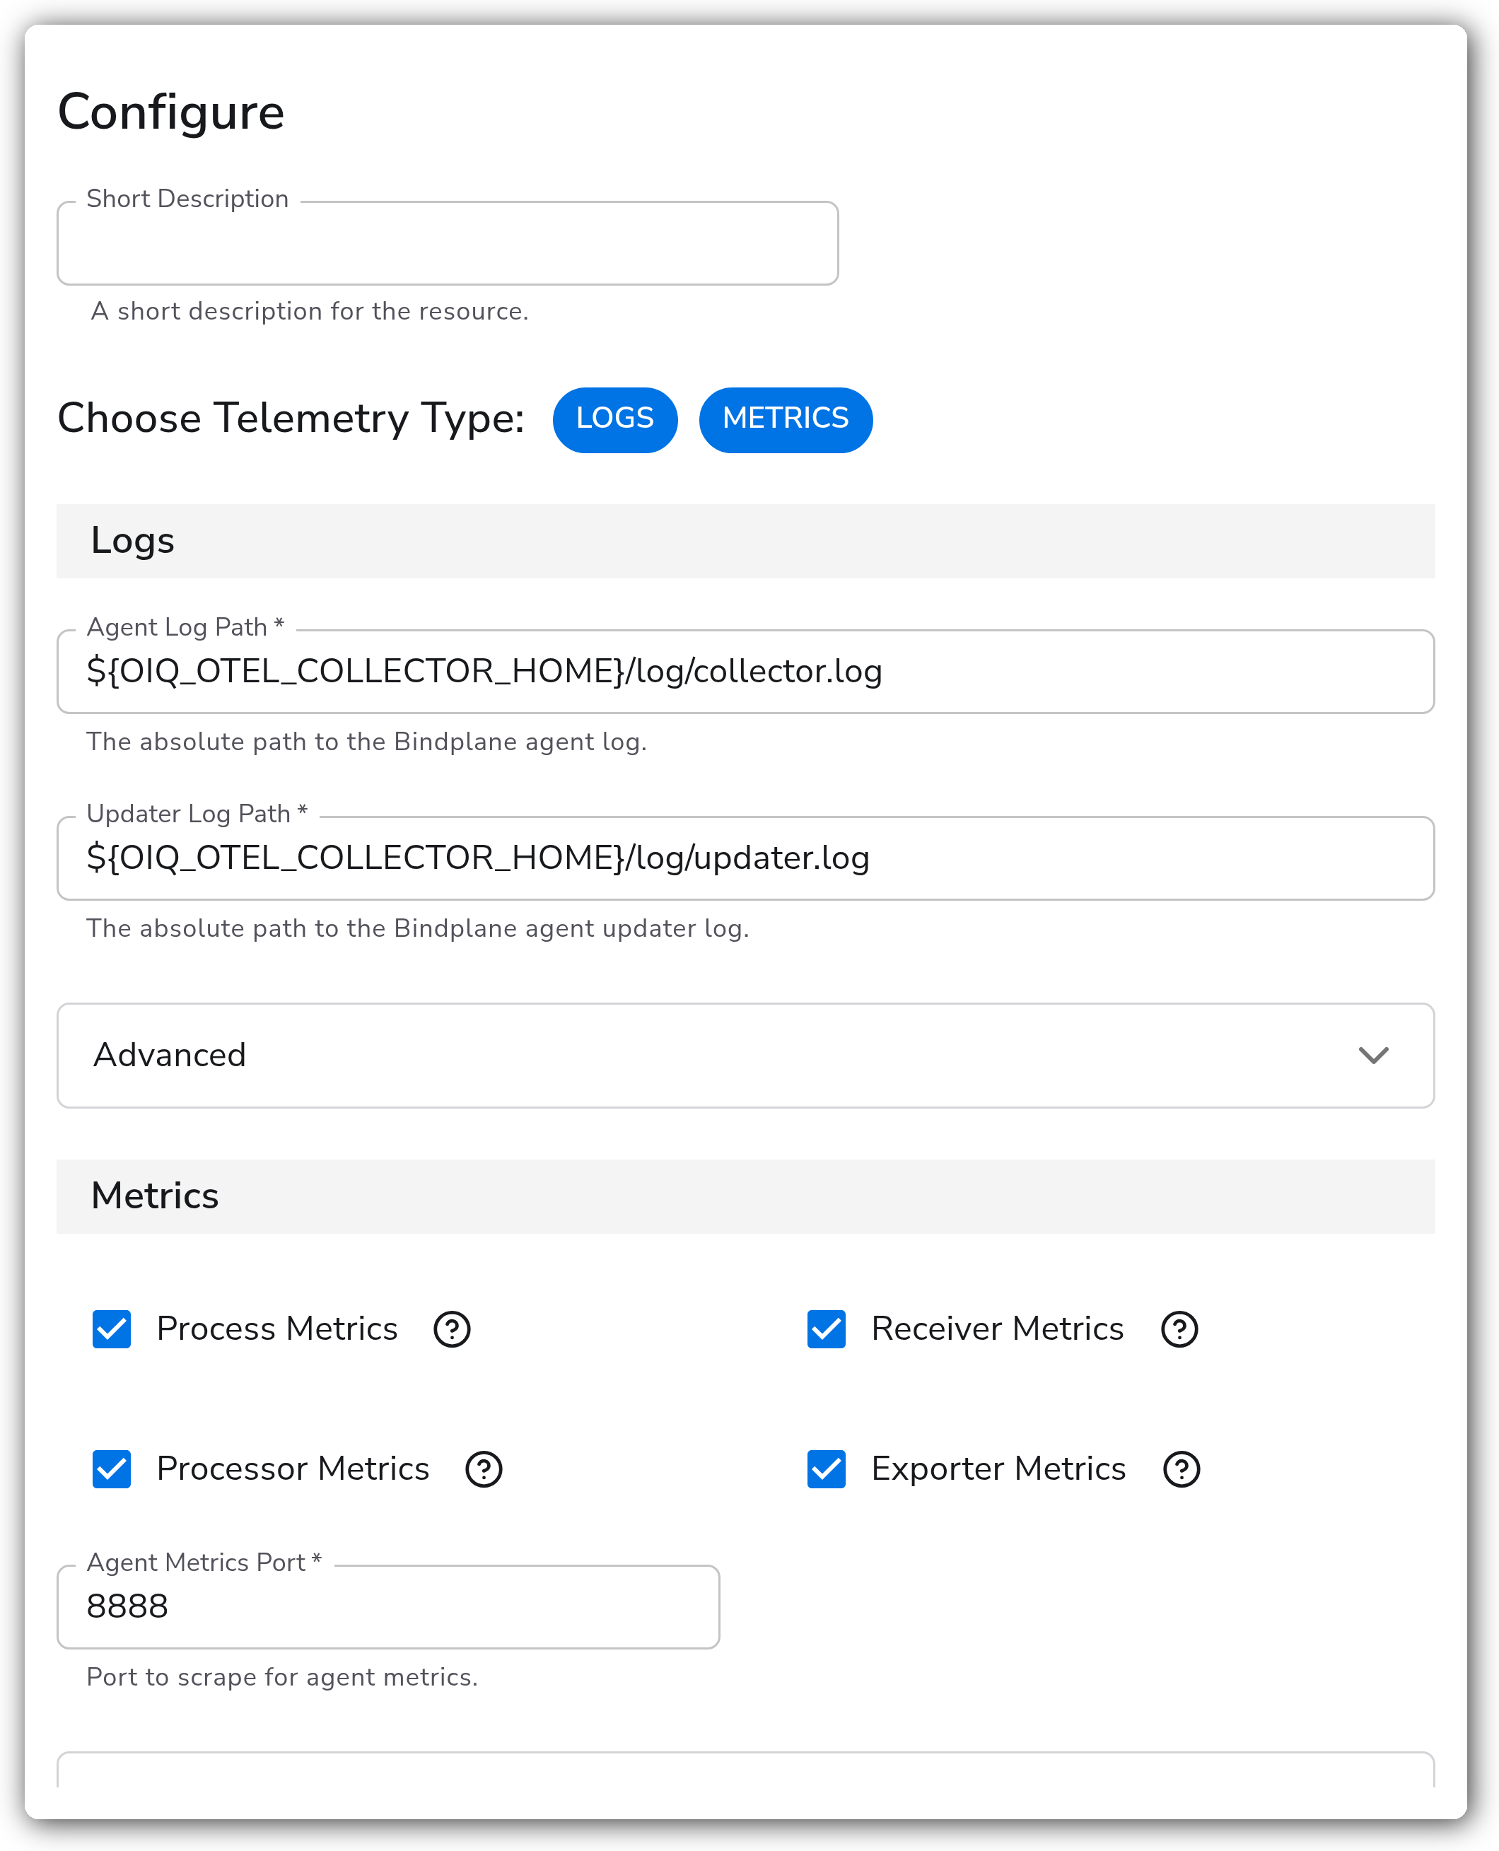Expand the Advanced section chevron
1499x1851 pixels.
click(1373, 1055)
